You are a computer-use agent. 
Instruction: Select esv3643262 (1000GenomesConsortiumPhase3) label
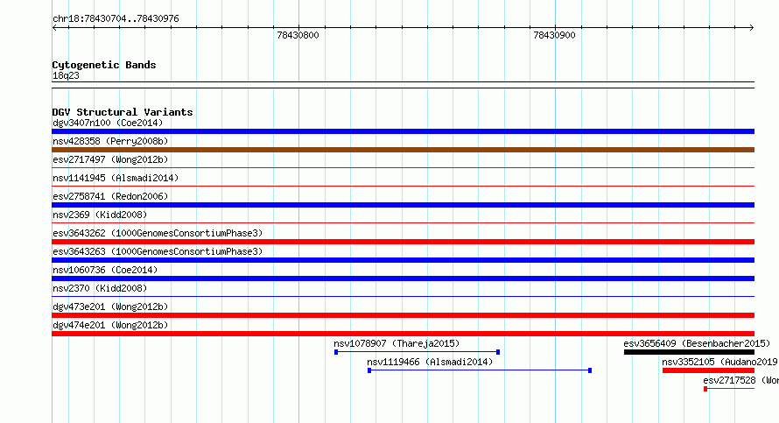[x=158, y=233]
